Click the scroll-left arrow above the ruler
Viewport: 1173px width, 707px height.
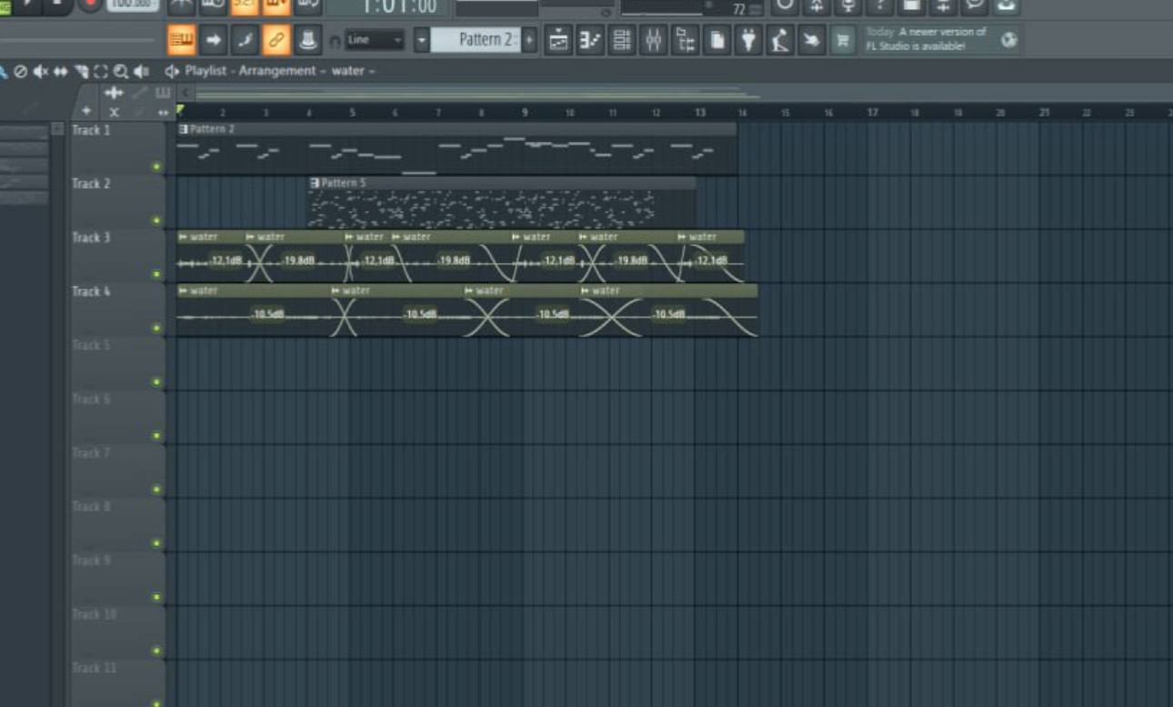[185, 93]
